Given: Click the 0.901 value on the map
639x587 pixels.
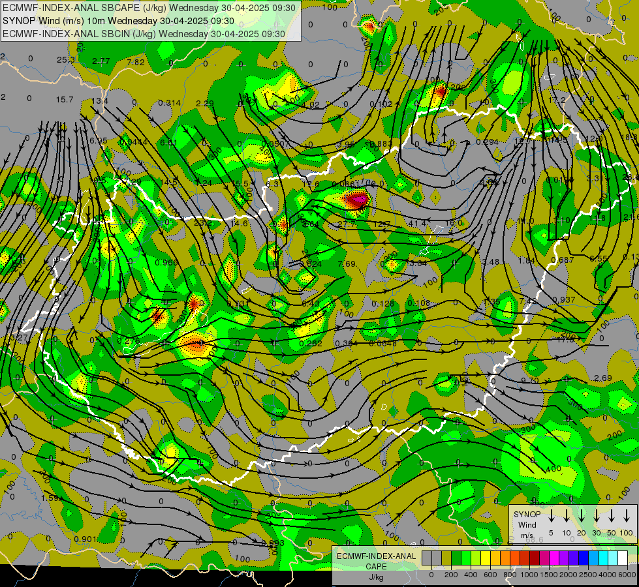Looking at the screenshot, I should point(85,539).
